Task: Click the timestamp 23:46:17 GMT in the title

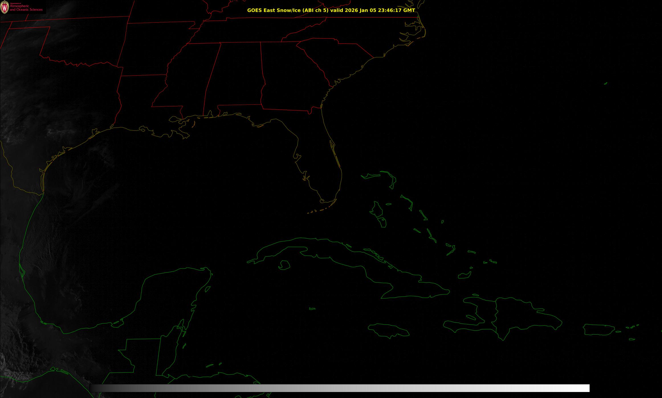Action: (396, 10)
